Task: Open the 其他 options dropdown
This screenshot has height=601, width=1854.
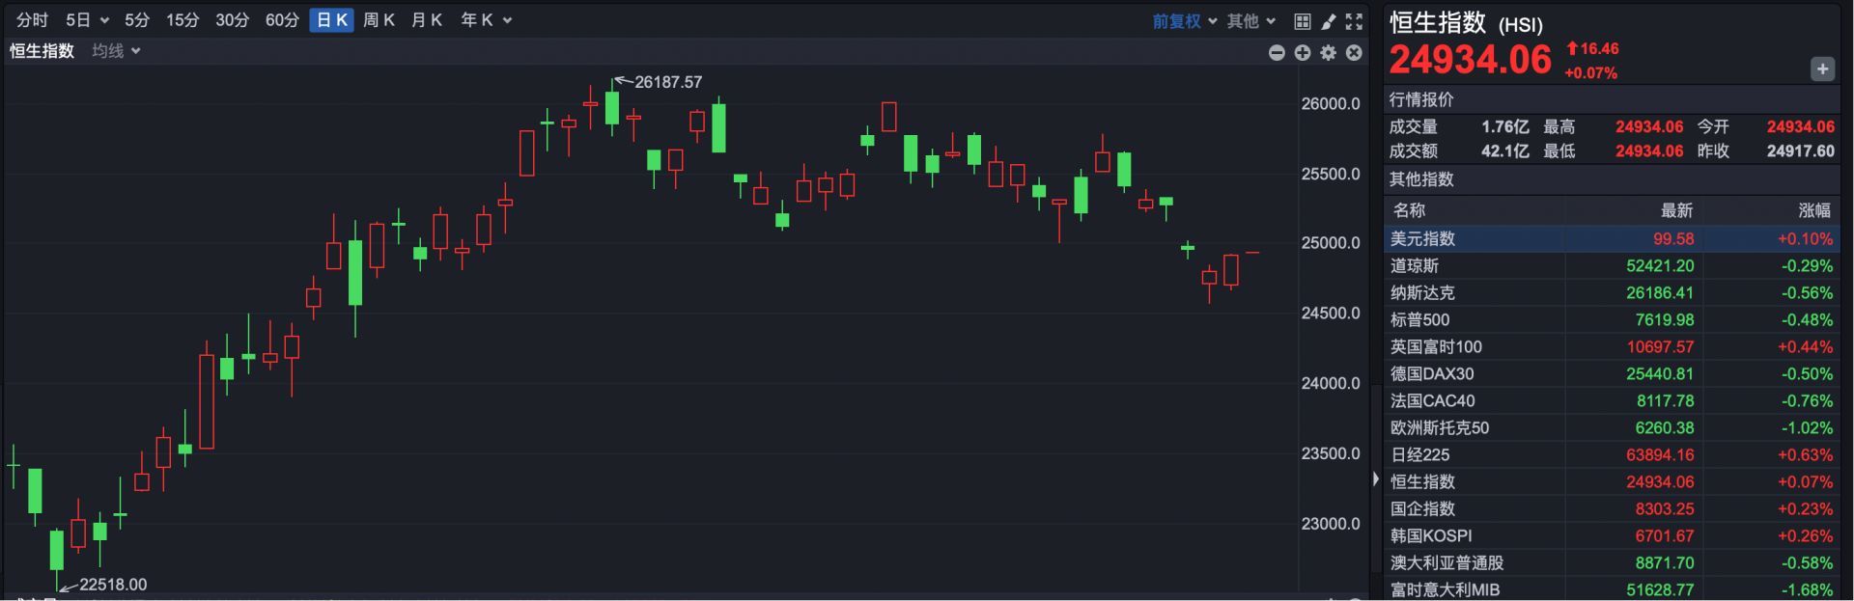Action: 1251,21
